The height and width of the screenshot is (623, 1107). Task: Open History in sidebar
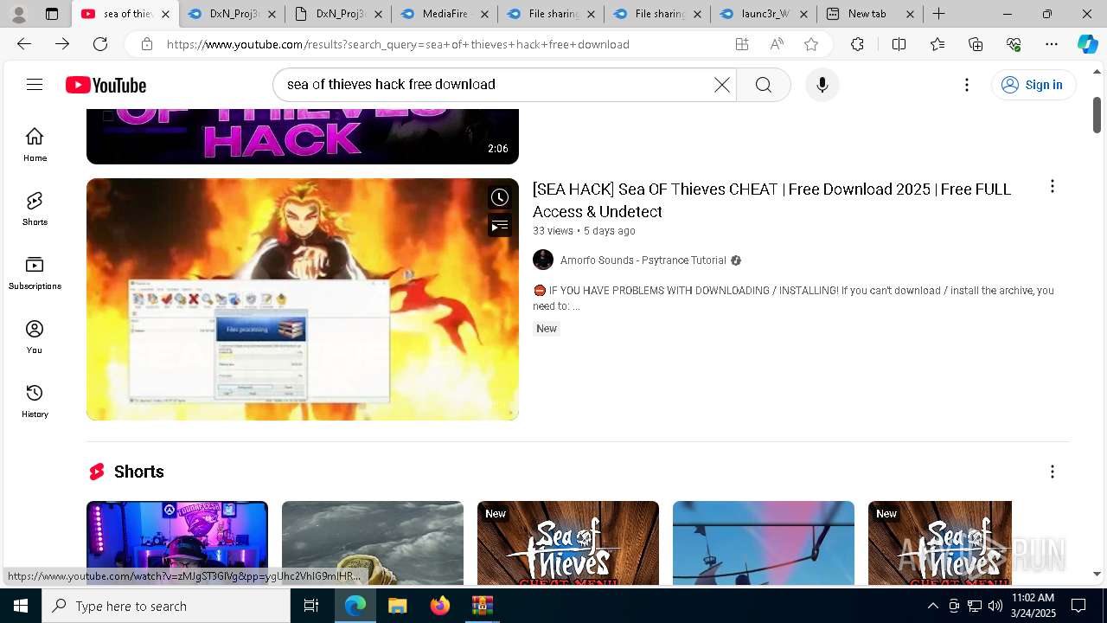(35, 401)
